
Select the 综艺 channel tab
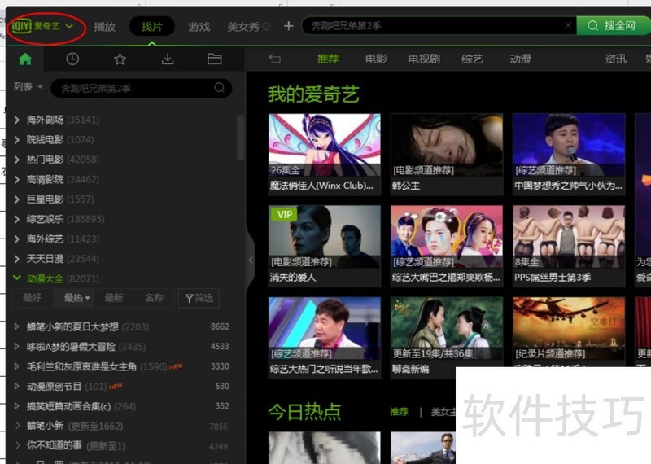tap(472, 59)
